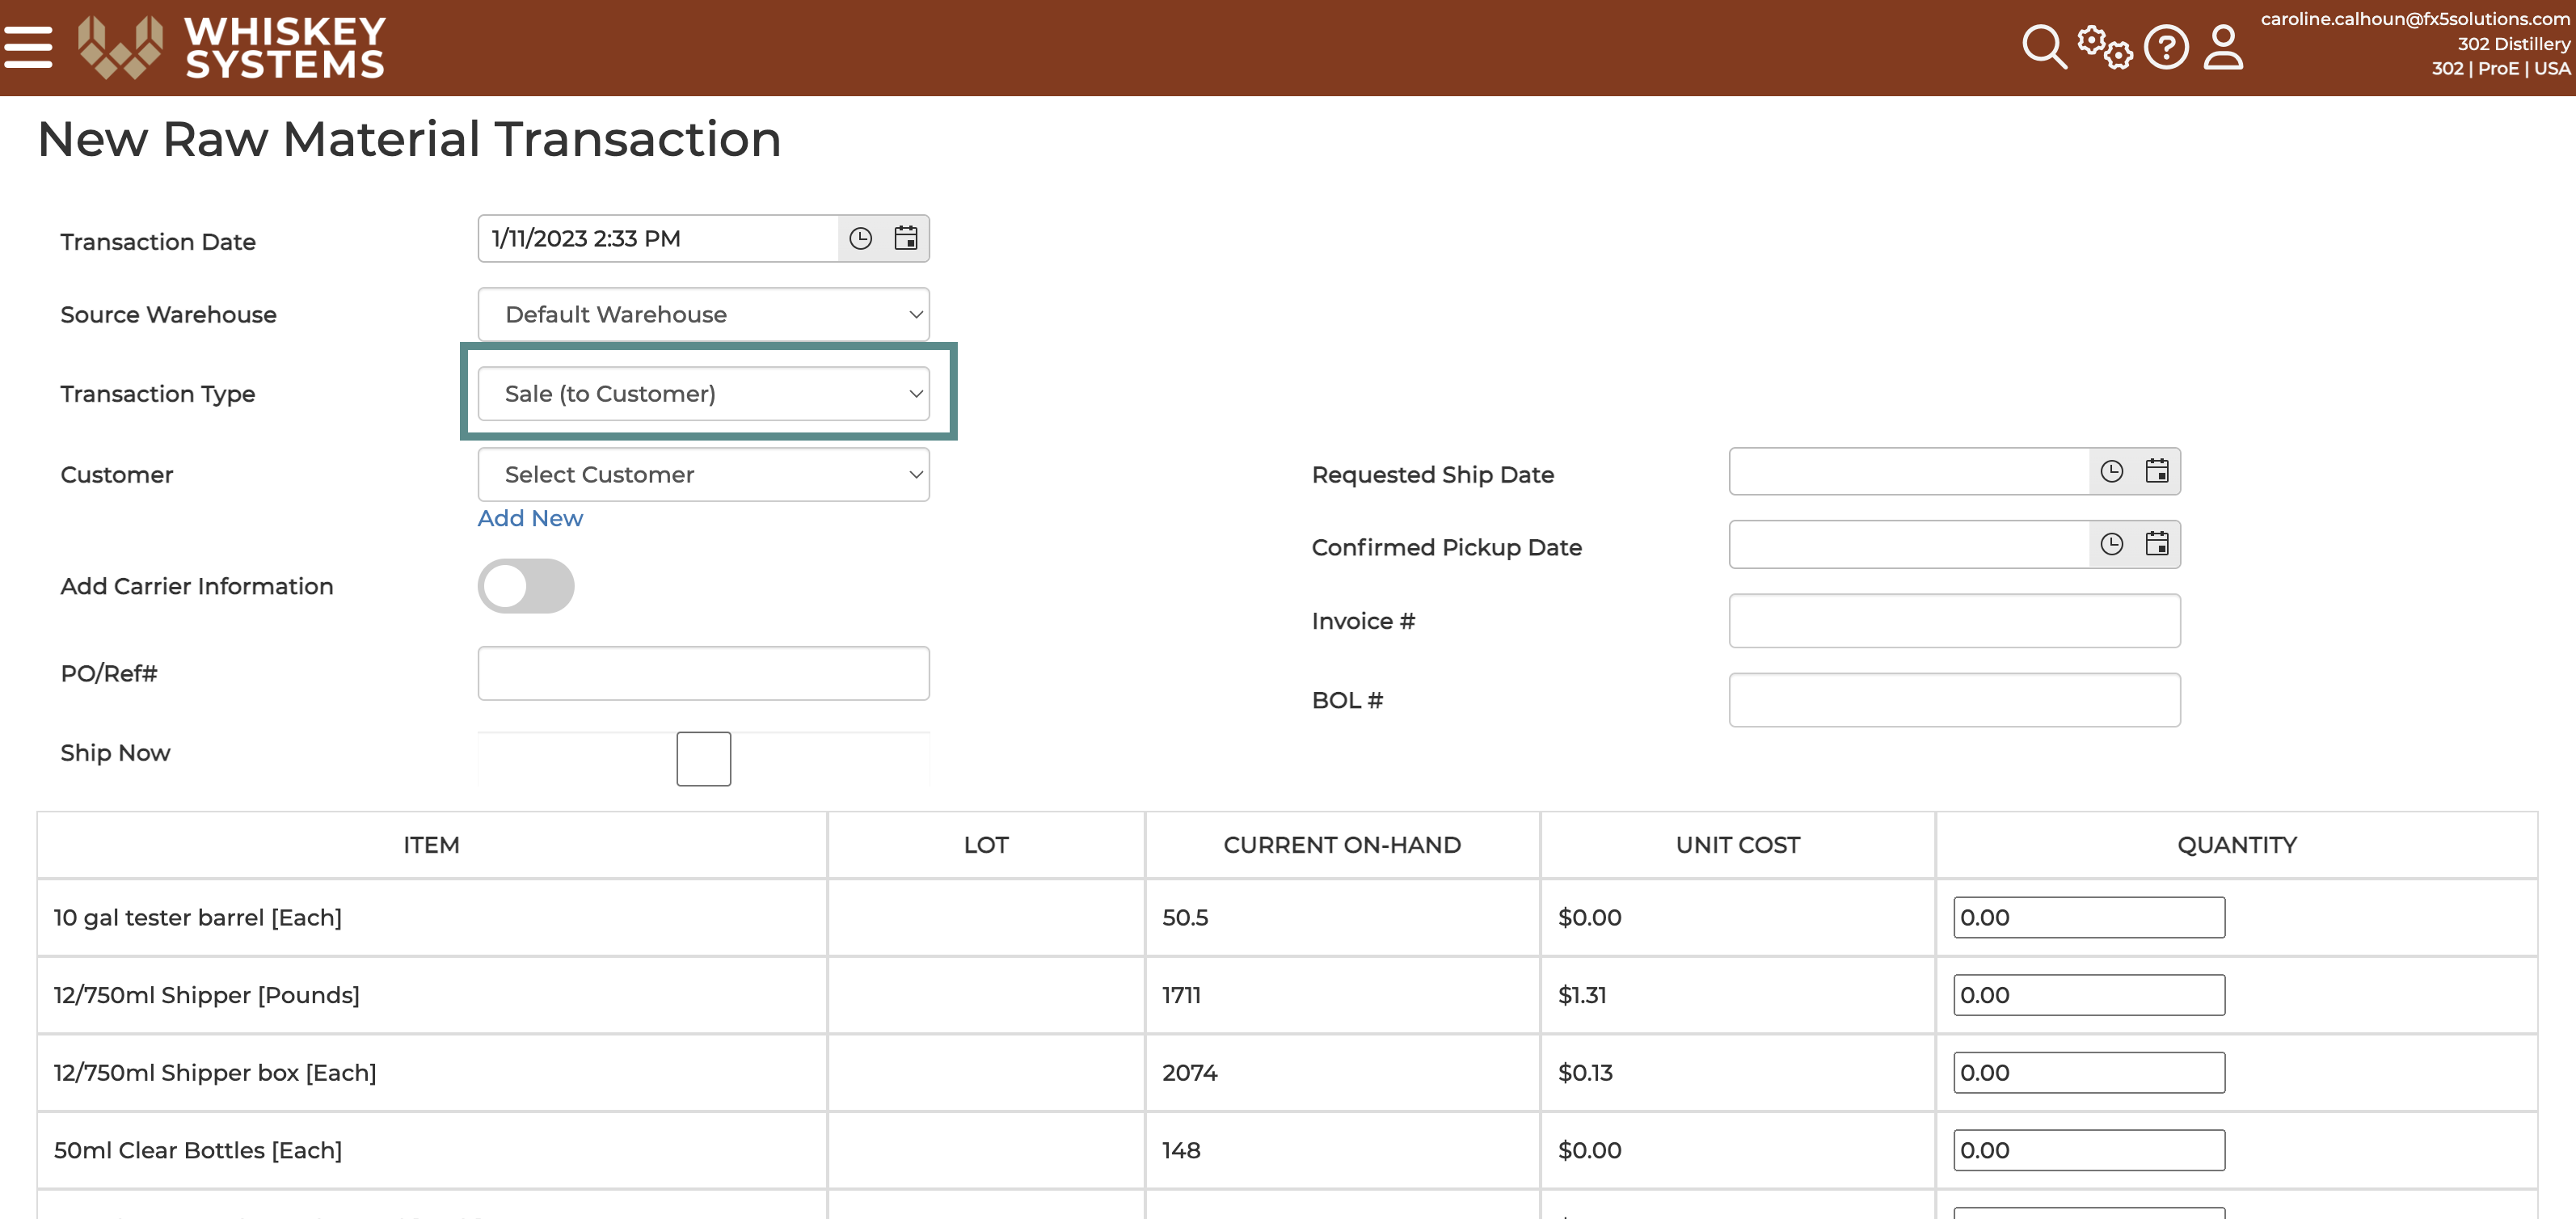
Task: Click the caroline.calhoun account email text
Action: click(2415, 19)
